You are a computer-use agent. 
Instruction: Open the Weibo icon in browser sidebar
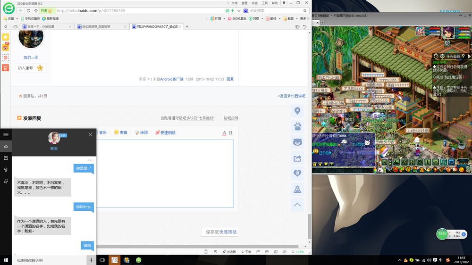click(5, 47)
